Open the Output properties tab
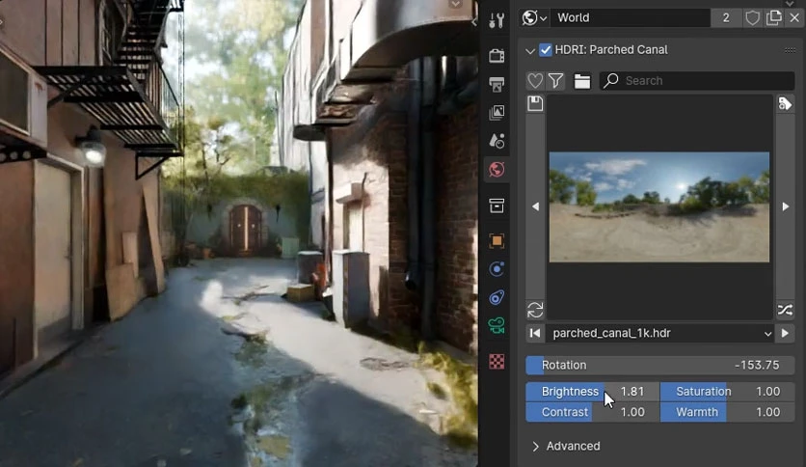The width and height of the screenshot is (806, 467). [497, 84]
